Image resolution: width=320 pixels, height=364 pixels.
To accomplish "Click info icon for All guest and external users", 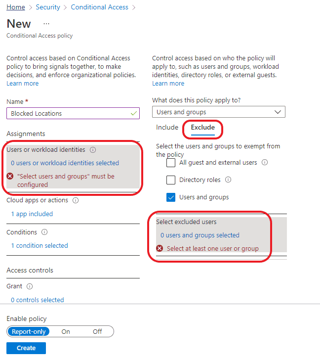I will click(265, 162).
